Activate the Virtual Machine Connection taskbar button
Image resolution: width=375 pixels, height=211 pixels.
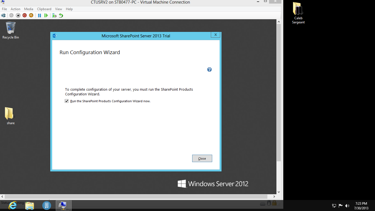point(63,205)
